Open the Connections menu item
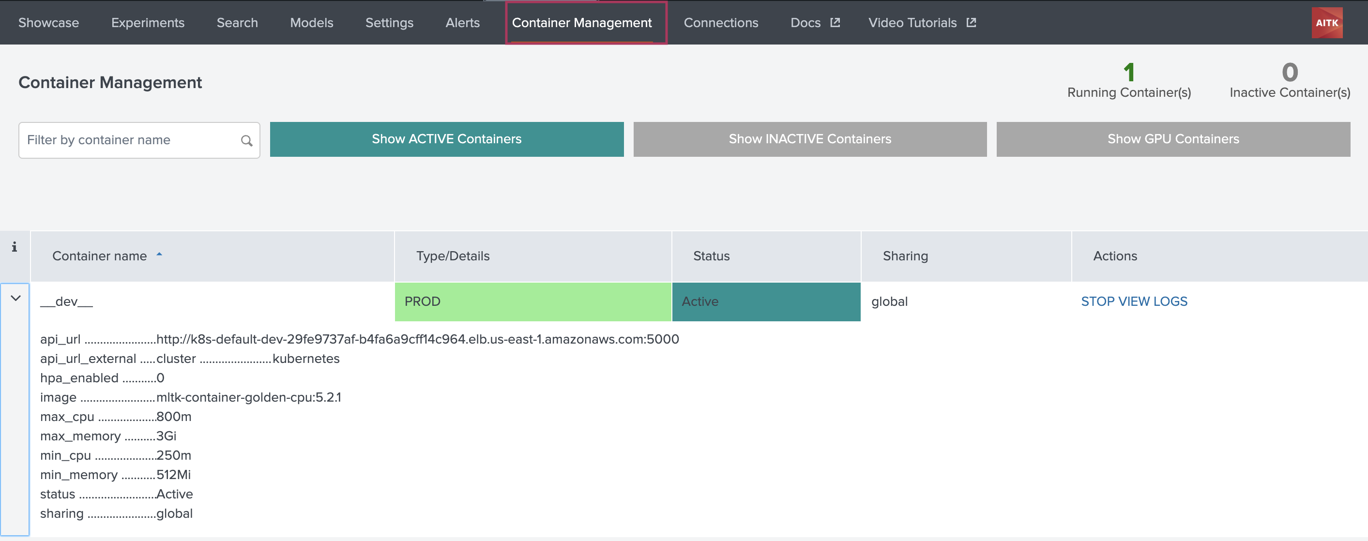Viewport: 1368px width, 541px height. [x=721, y=23]
